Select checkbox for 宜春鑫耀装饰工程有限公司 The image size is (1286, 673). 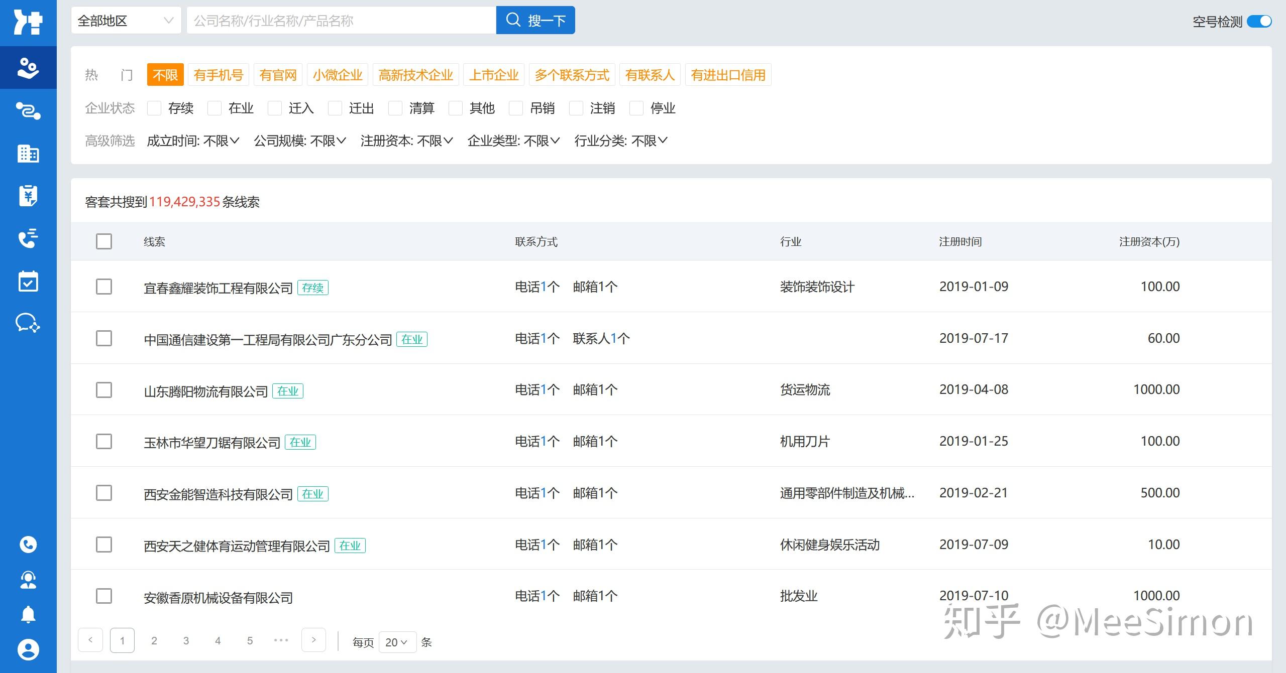pos(104,287)
